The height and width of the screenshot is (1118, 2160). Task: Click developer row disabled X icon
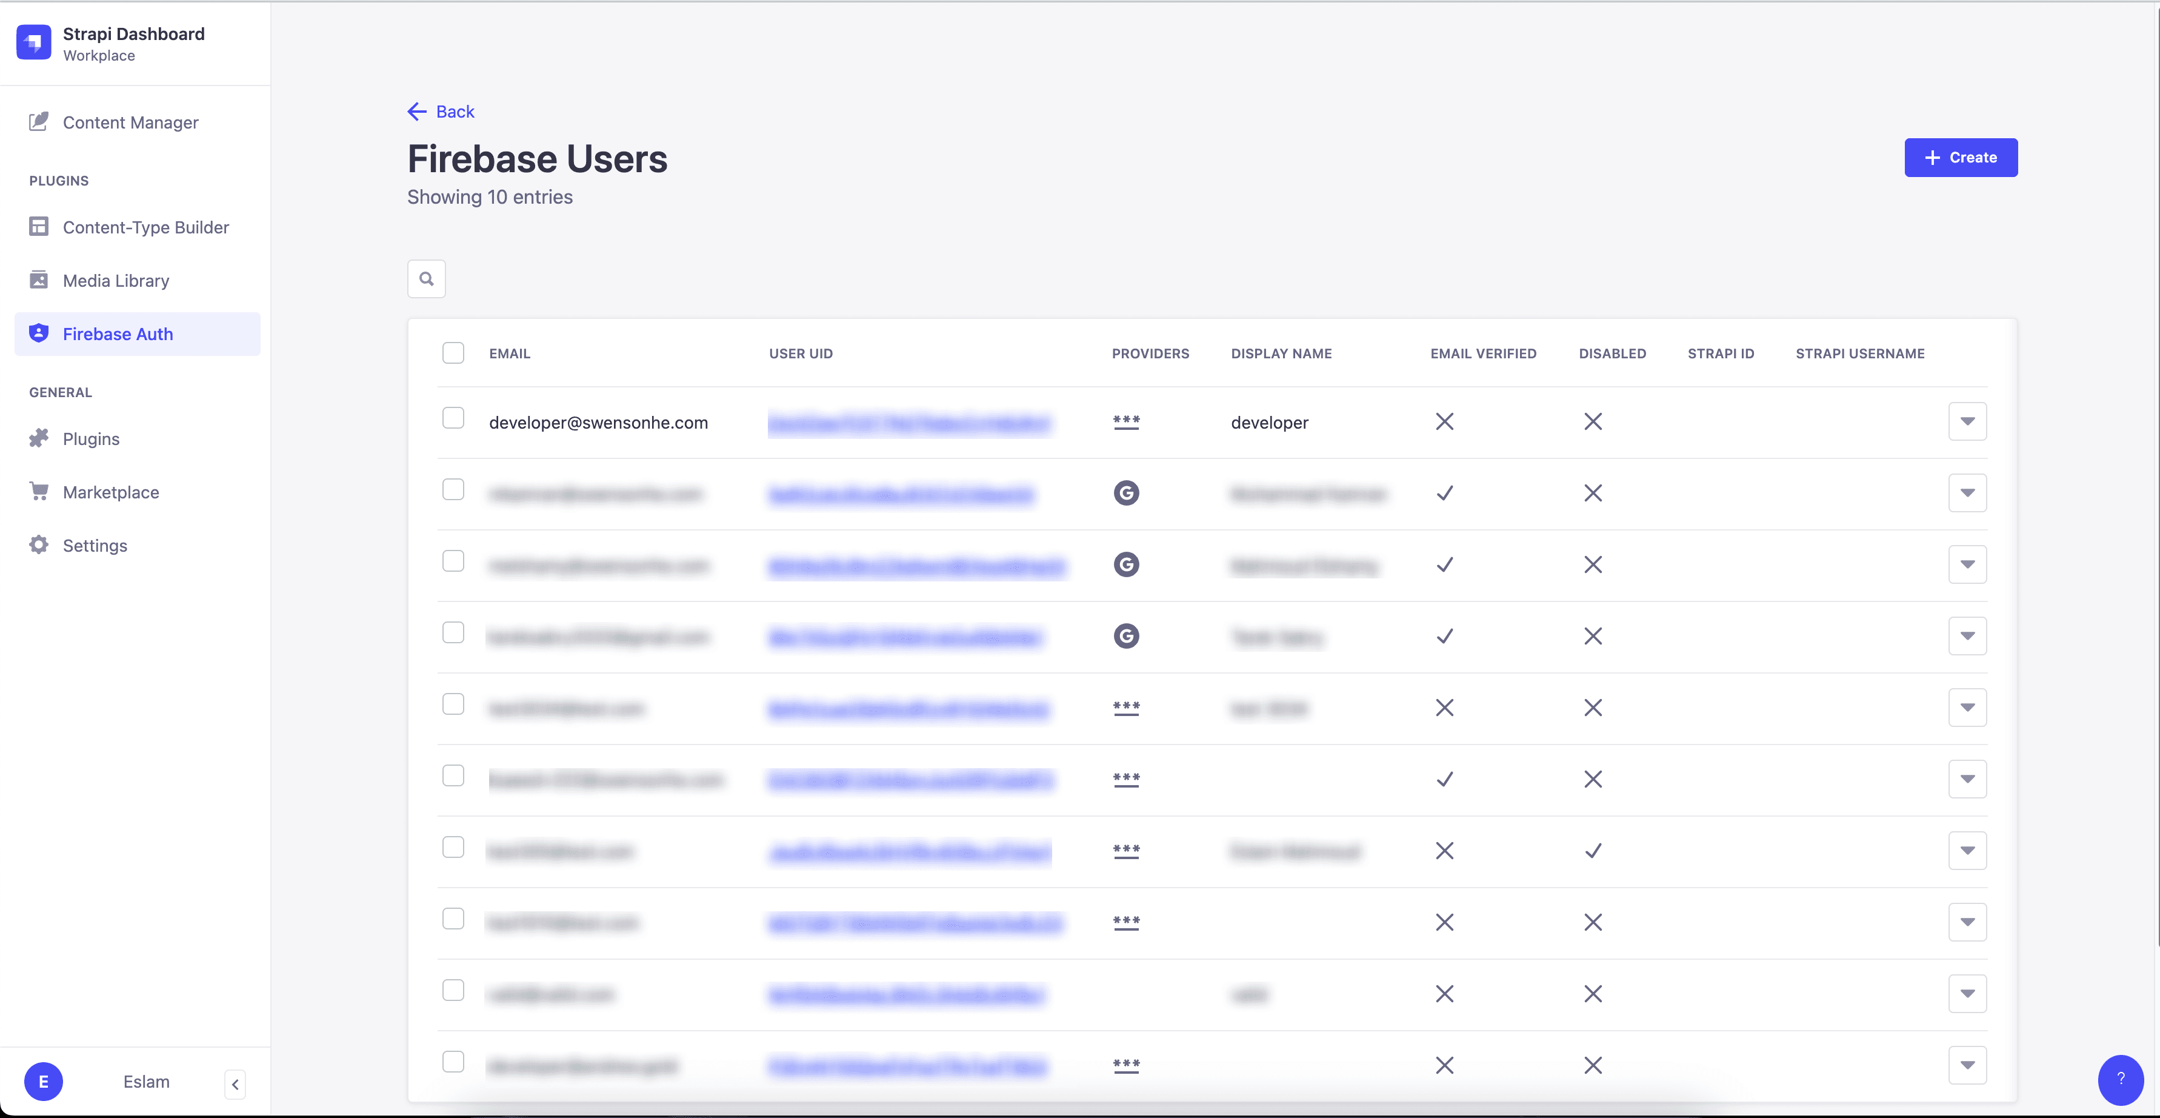(x=1592, y=421)
